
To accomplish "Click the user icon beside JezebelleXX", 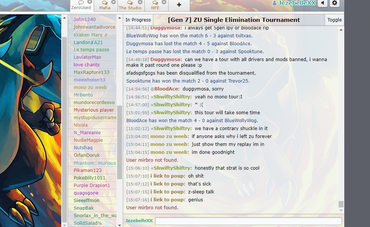I will tap(275, 3).
